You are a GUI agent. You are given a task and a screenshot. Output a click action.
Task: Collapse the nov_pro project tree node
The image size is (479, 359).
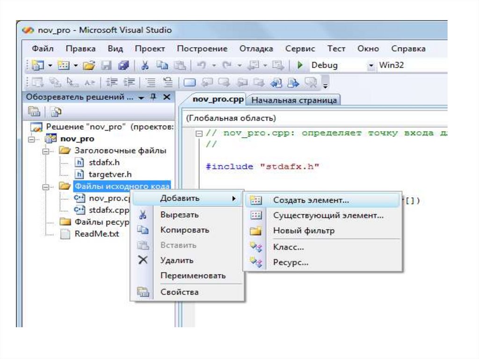click(32, 139)
